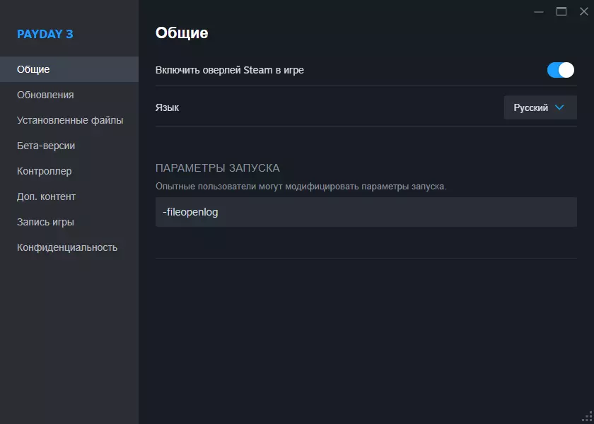Switch to Бета-версии tab
The image size is (594, 424).
click(46, 146)
